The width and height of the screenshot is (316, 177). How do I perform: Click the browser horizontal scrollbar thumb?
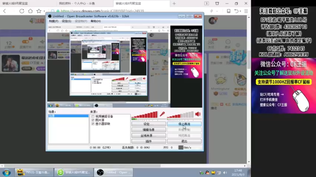(82, 166)
